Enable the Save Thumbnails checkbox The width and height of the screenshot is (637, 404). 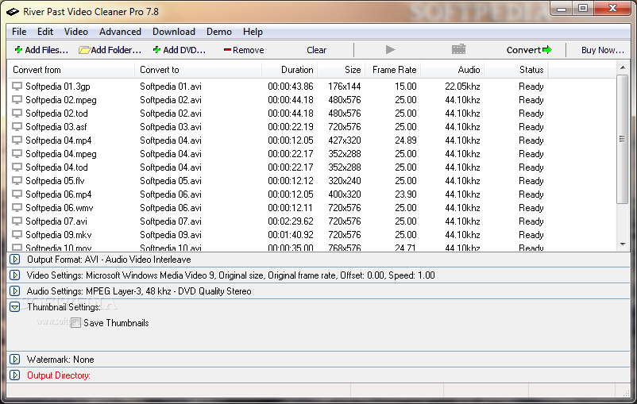(75, 323)
